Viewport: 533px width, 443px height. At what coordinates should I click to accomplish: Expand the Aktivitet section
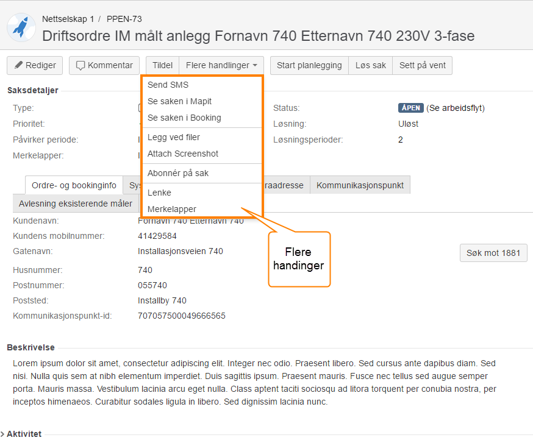coord(22,433)
